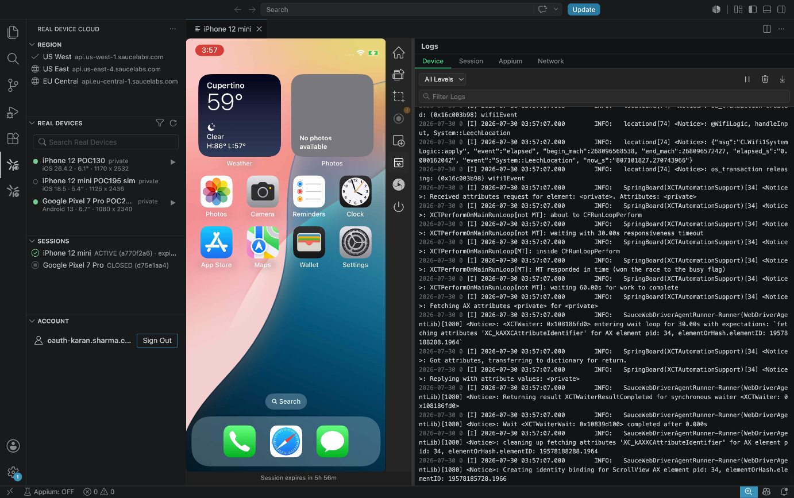The image size is (794, 498).
Task: Open the Search view in activity bar
Action: (x=13, y=59)
